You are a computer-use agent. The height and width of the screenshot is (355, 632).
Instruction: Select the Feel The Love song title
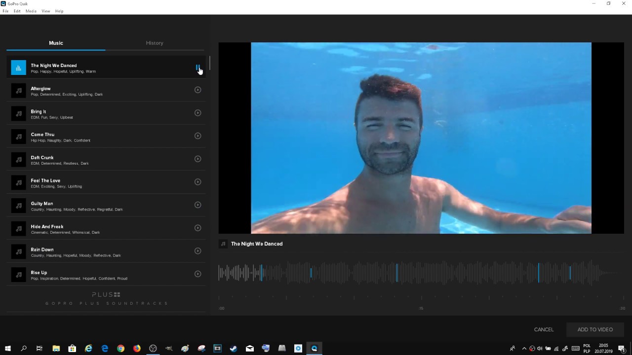(x=45, y=180)
